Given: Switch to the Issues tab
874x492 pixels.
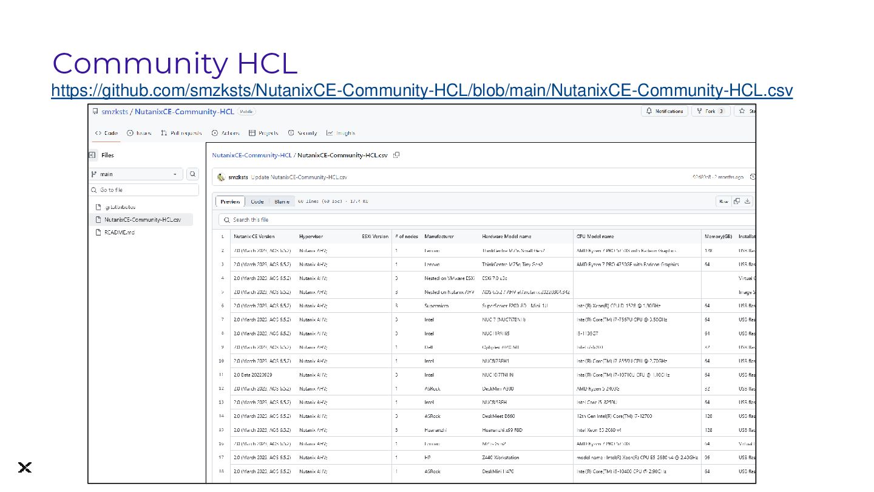Looking at the screenshot, I should (139, 133).
